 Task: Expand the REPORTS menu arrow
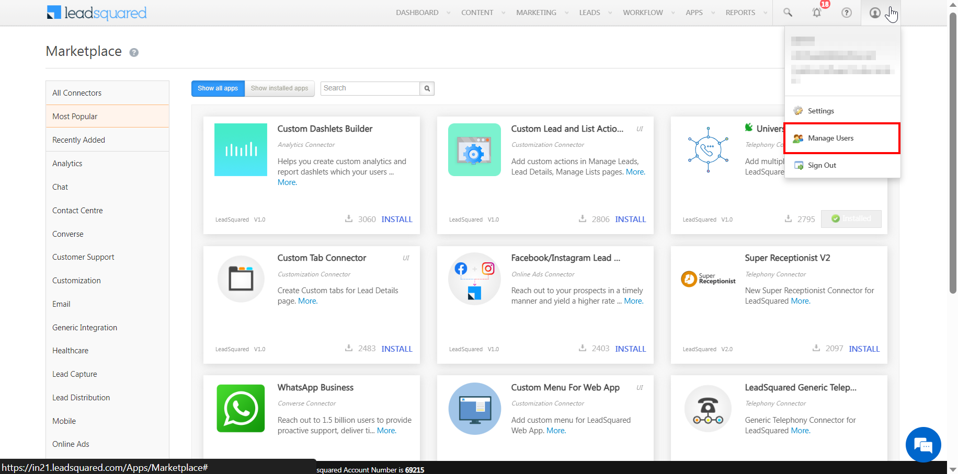point(766,13)
